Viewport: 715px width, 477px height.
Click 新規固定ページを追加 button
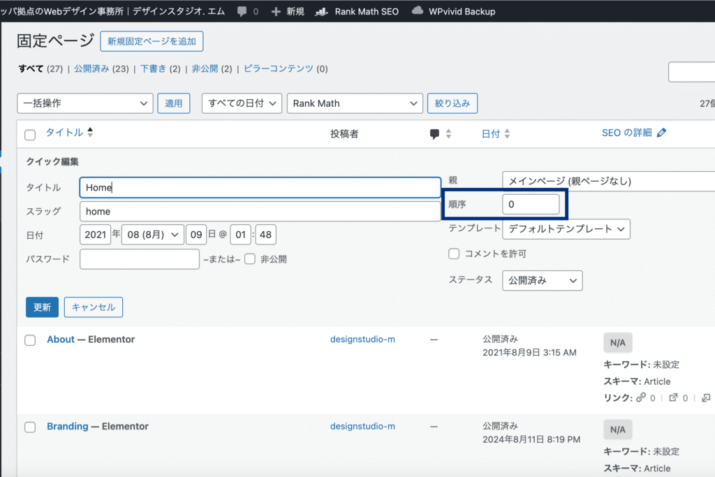pos(152,41)
